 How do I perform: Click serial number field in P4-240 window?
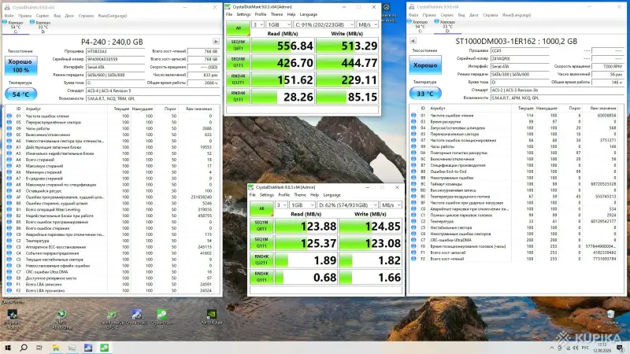(x=115, y=59)
